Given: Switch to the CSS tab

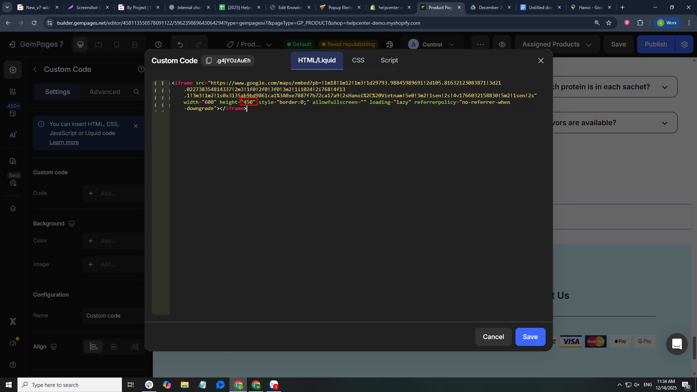Looking at the screenshot, I should [x=358, y=60].
